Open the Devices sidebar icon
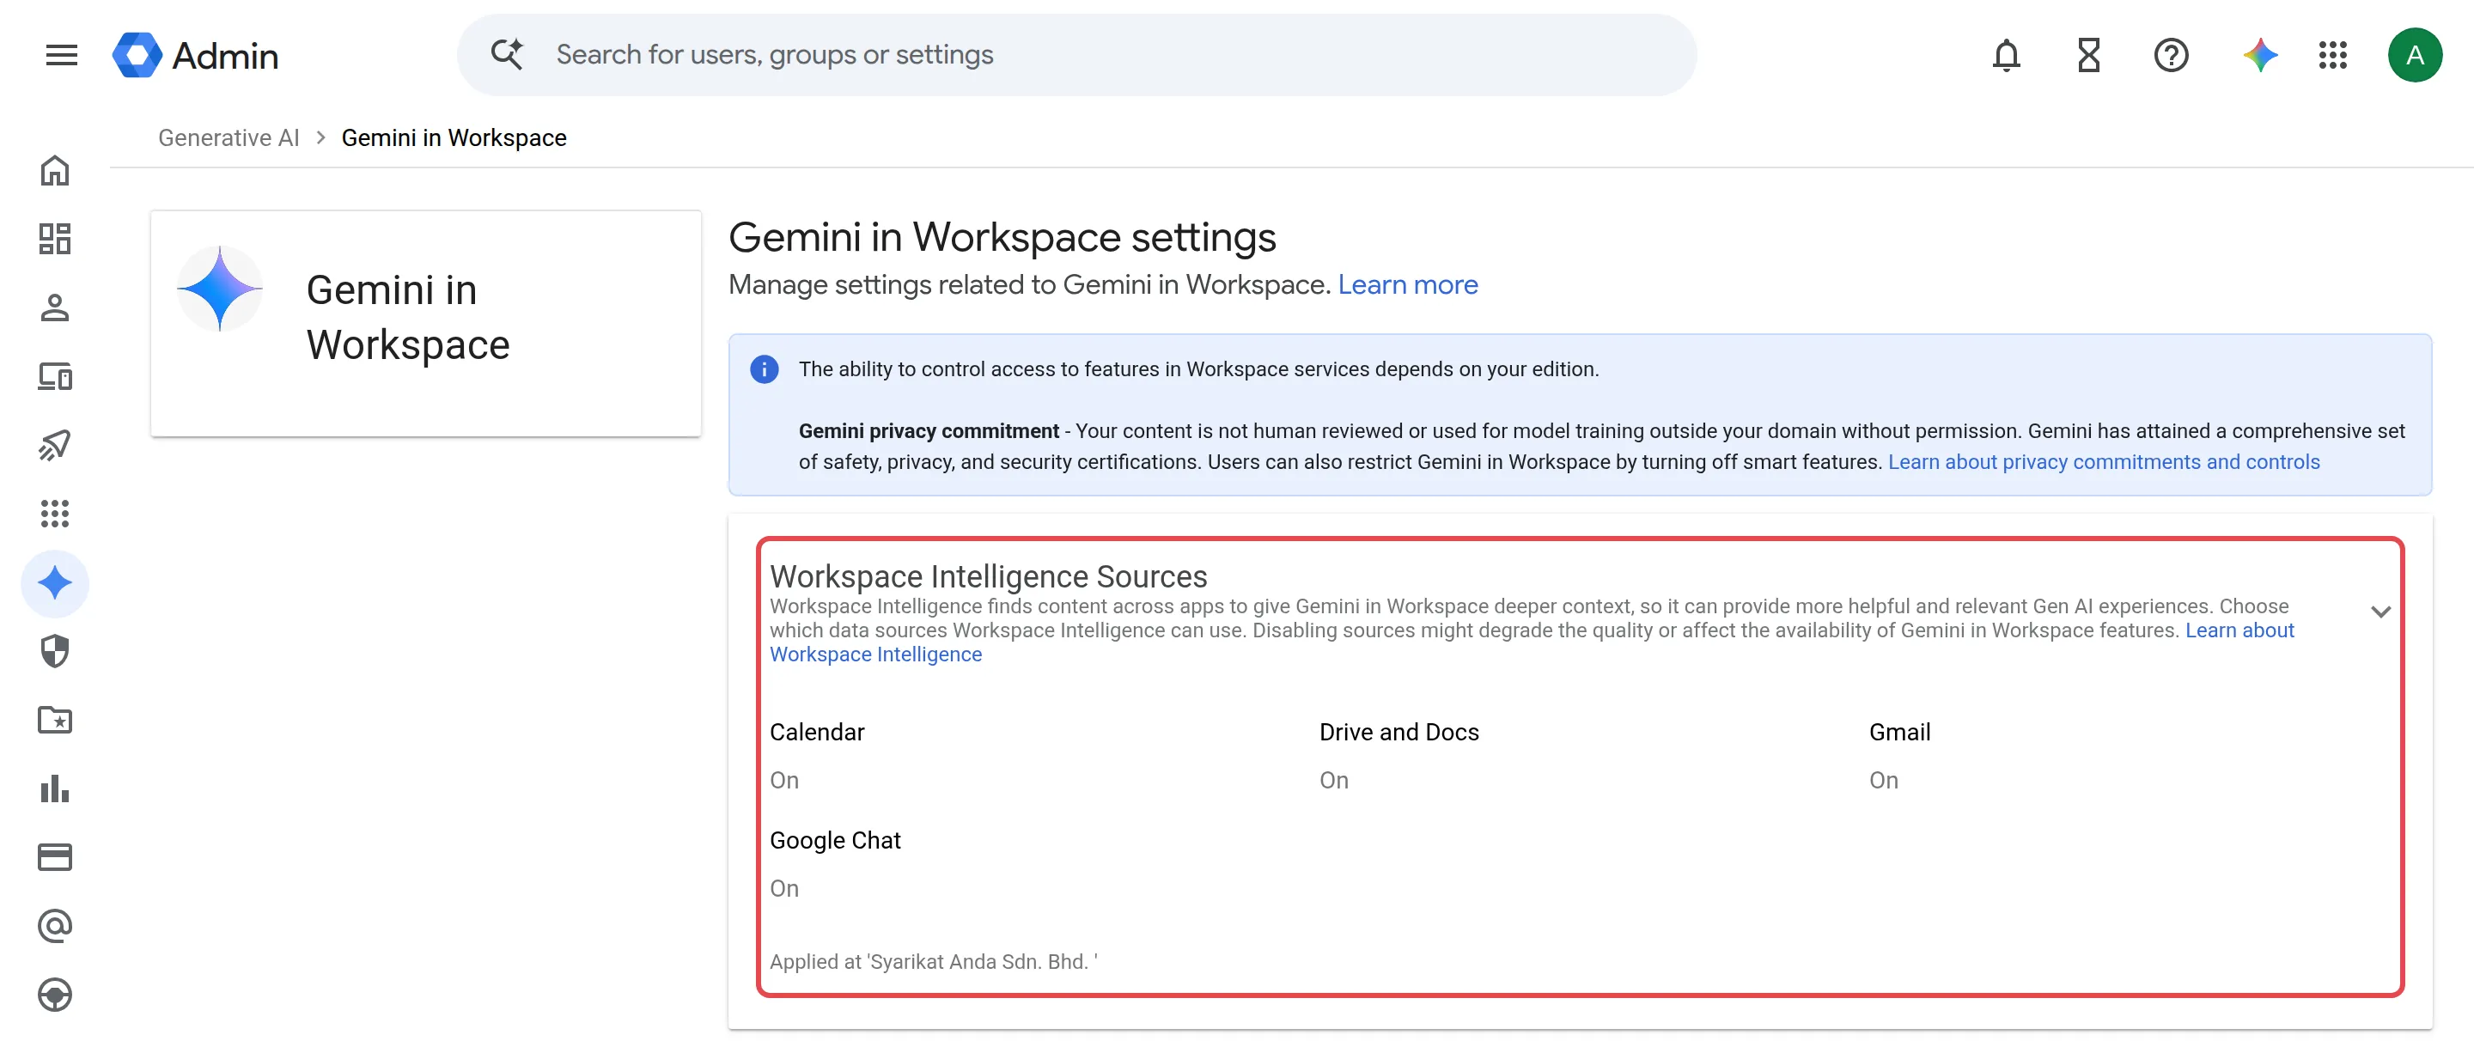Image resolution: width=2474 pixels, height=1041 pixels. click(x=55, y=376)
